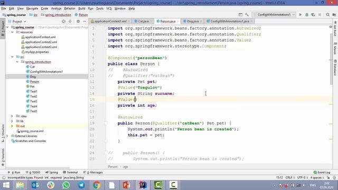This screenshot has height=190, width=338.
Task: Expand the .idea folder
Action: [12, 116]
